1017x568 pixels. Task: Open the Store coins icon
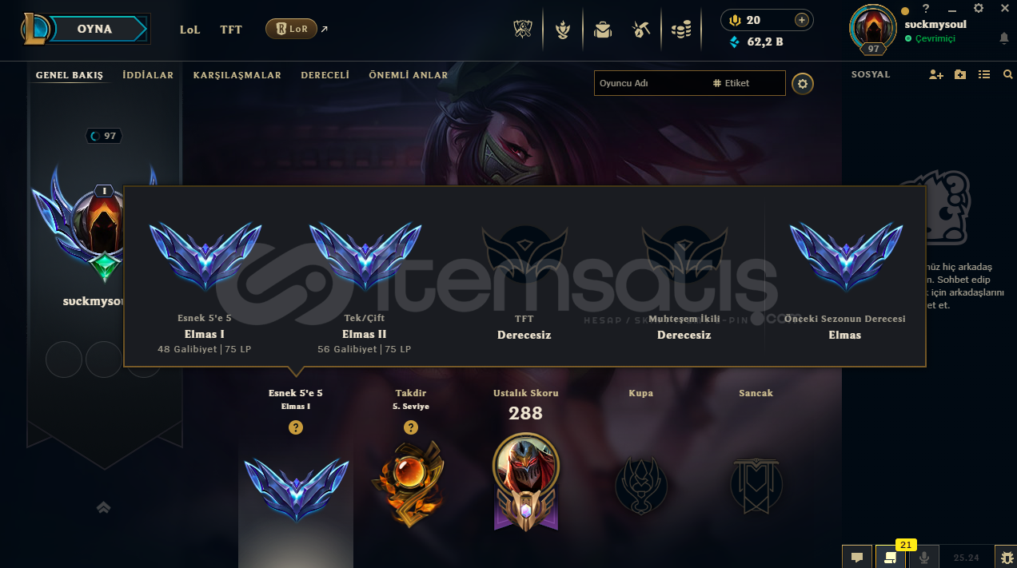click(x=681, y=30)
